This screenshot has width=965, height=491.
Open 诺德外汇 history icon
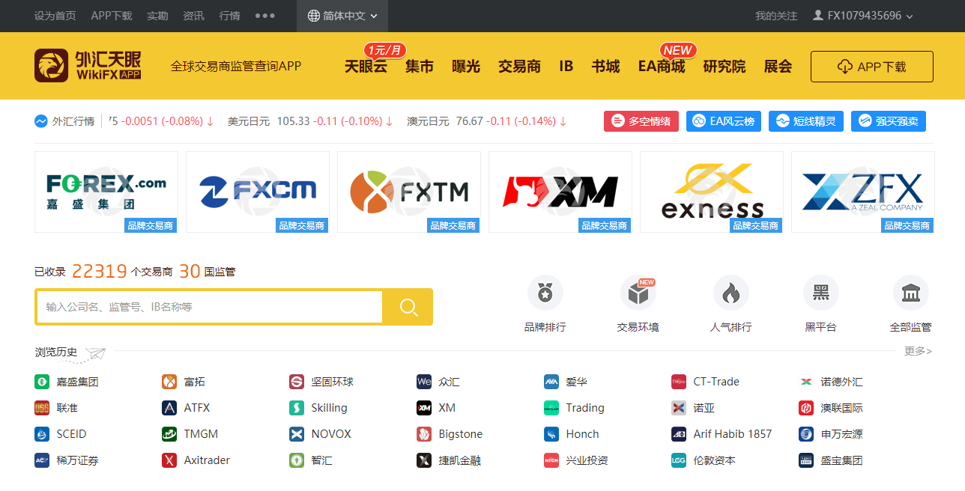[x=806, y=382]
